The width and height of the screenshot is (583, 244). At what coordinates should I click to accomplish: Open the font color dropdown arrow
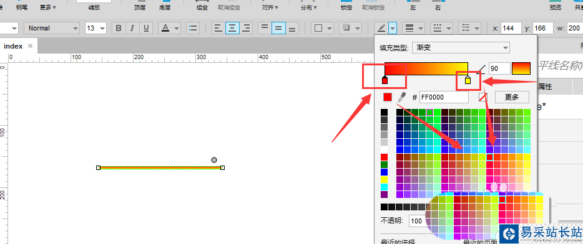pyautogui.click(x=176, y=28)
